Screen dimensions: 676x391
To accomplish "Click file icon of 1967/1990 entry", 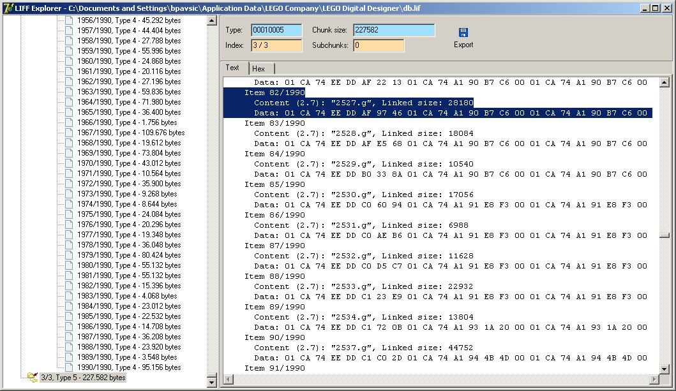I will 69,133.
